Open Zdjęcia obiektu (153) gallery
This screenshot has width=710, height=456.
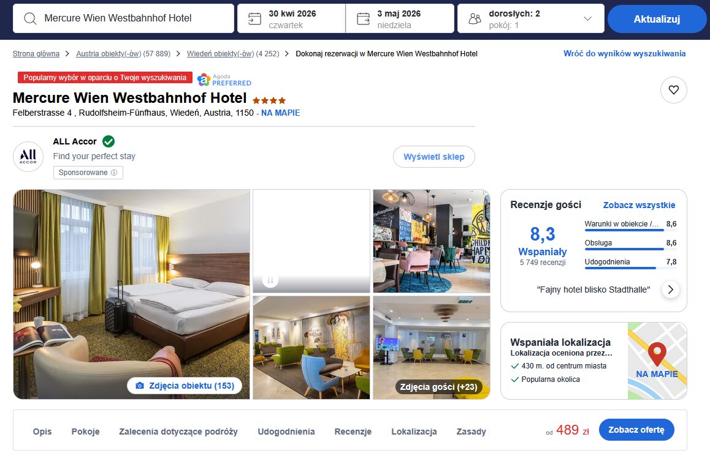[x=185, y=386]
